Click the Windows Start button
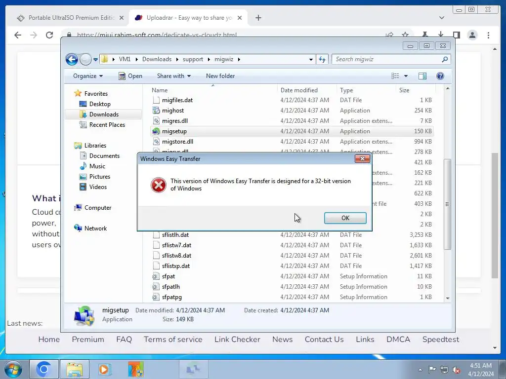Screen dimensions: 506x379 click(x=13, y=369)
